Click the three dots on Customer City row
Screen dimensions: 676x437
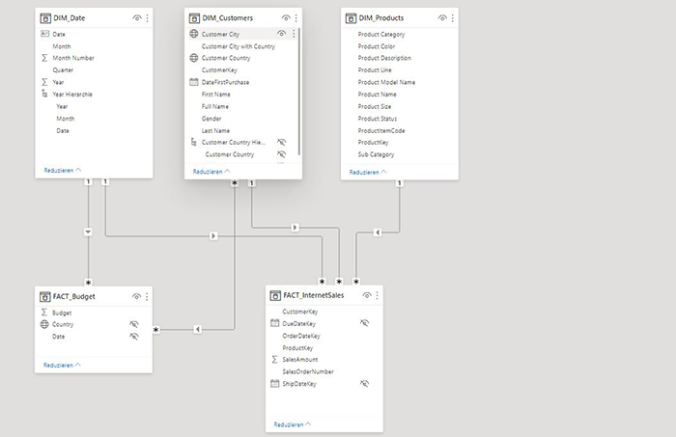[293, 34]
